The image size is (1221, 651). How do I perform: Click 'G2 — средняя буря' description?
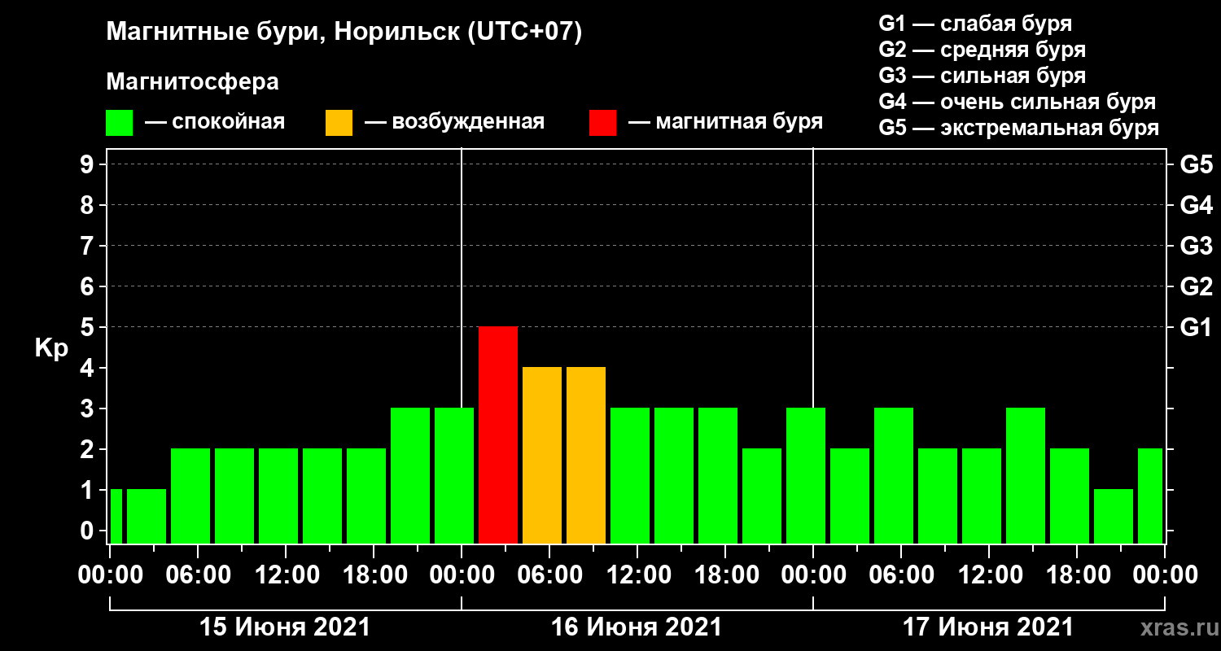coord(982,50)
